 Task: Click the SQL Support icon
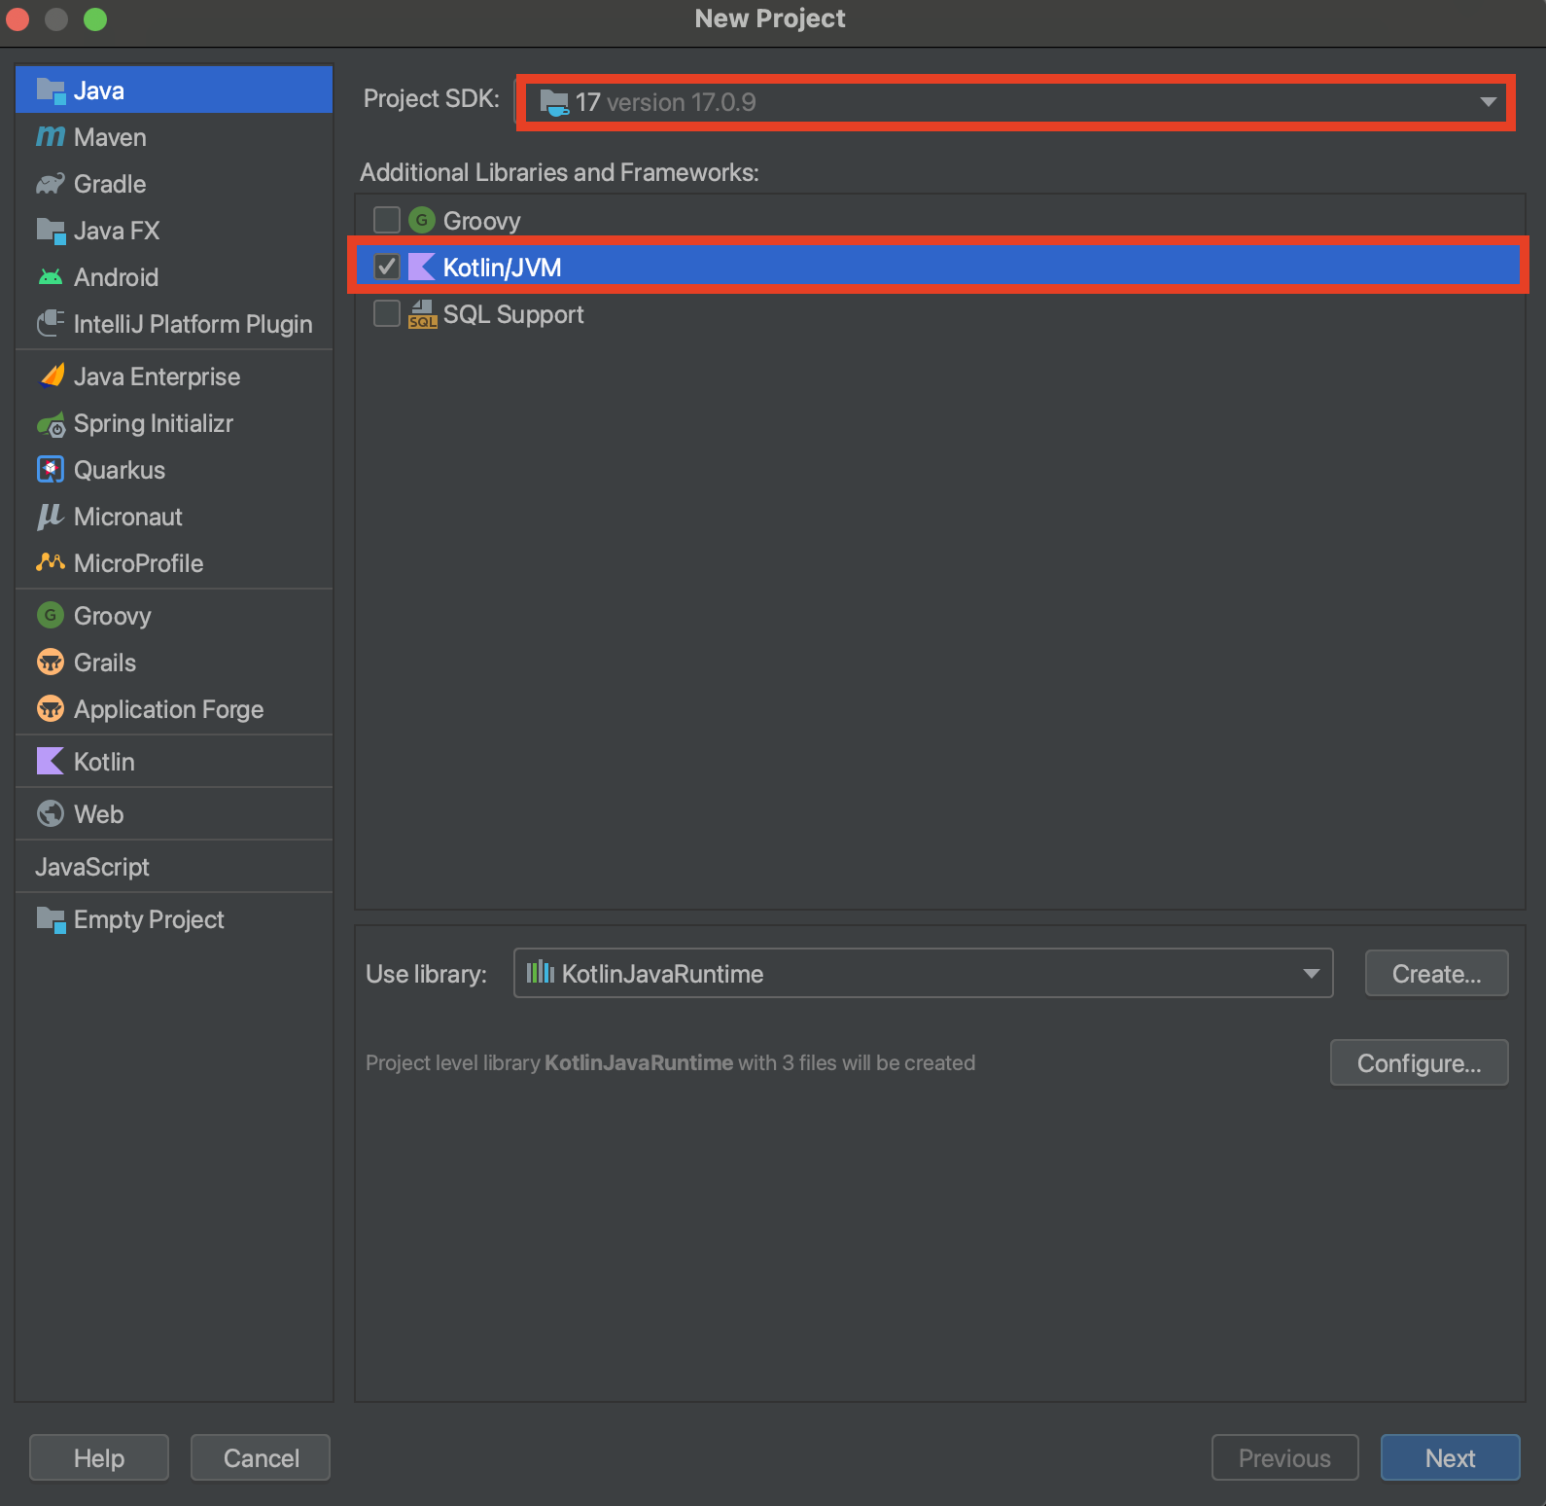[422, 314]
